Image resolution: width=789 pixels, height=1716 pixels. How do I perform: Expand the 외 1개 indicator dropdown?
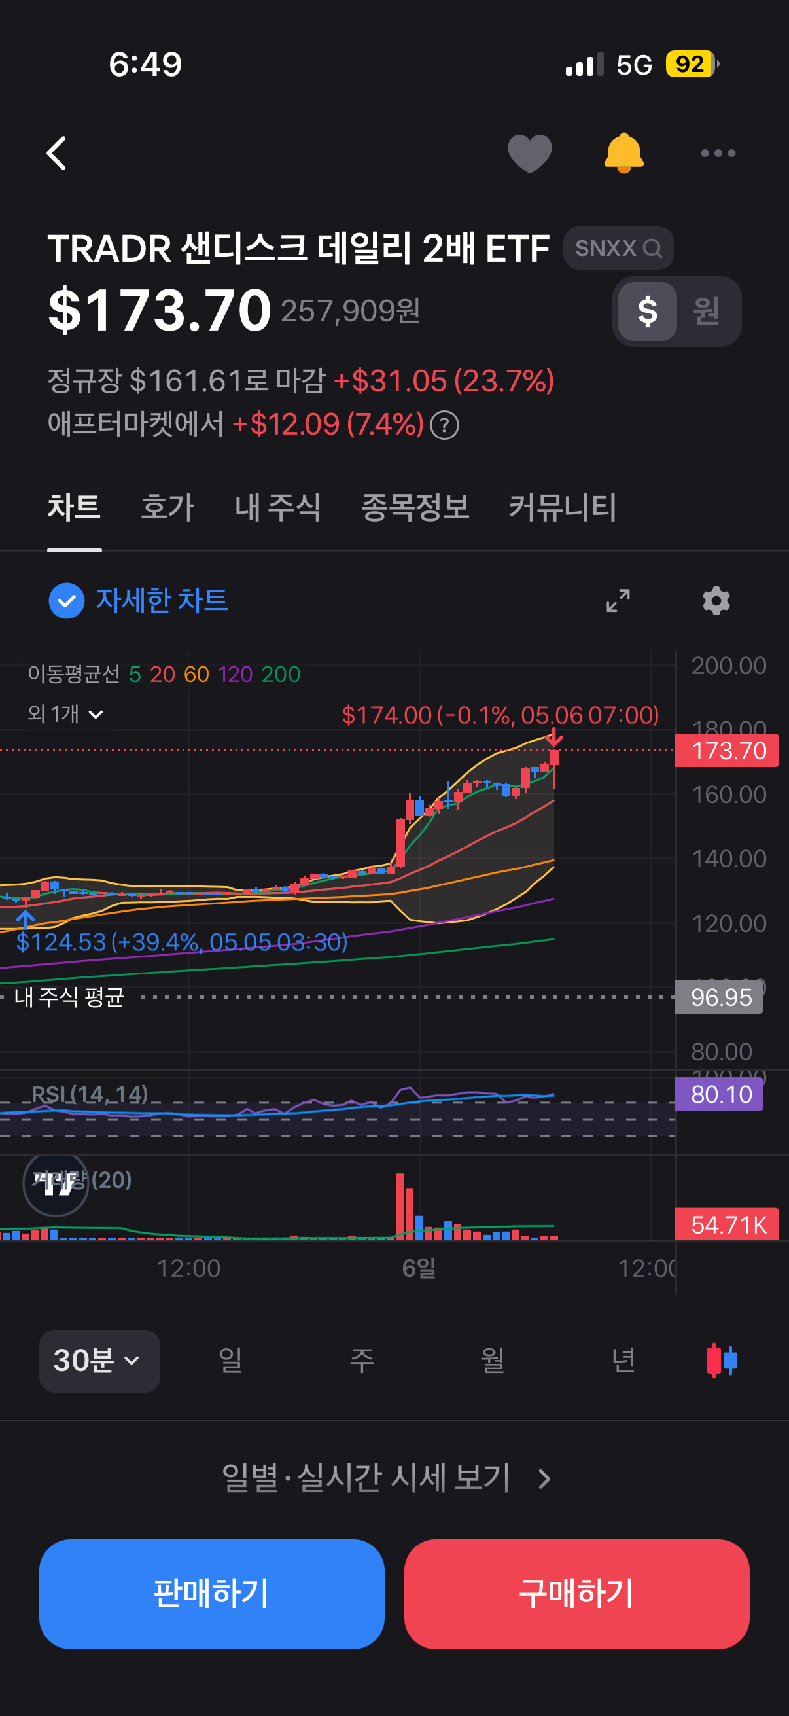pos(65,714)
